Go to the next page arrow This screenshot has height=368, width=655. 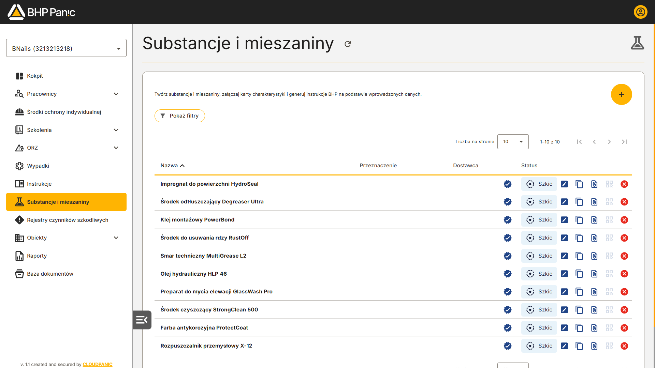pyautogui.click(x=609, y=142)
